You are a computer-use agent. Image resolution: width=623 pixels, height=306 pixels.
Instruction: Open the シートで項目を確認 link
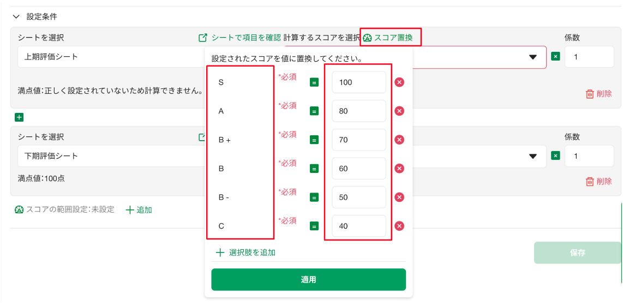coord(240,38)
